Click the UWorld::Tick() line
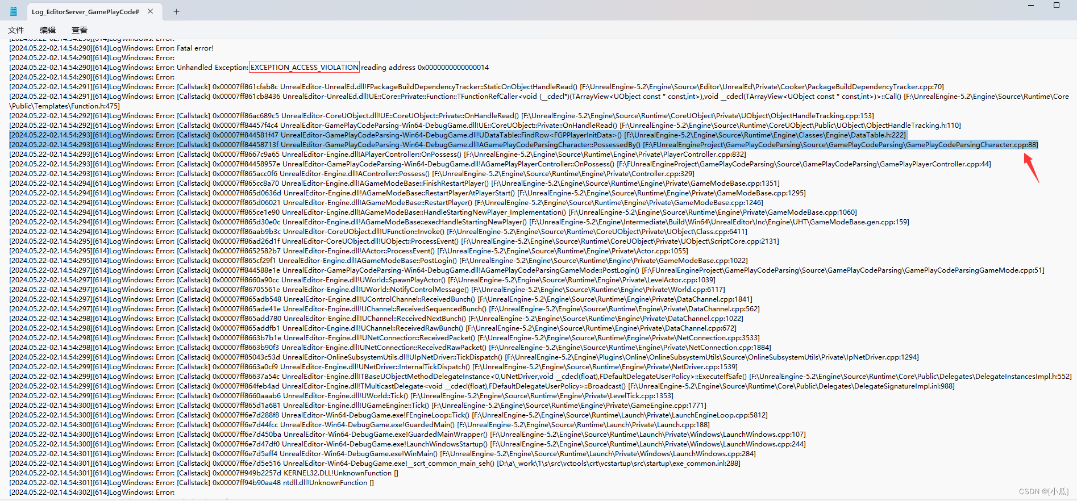This screenshot has width=1077, height=501. click(x=341, y=396)
